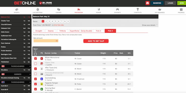Switch to the Trifecta bet tab

click(x=63, y=31)
